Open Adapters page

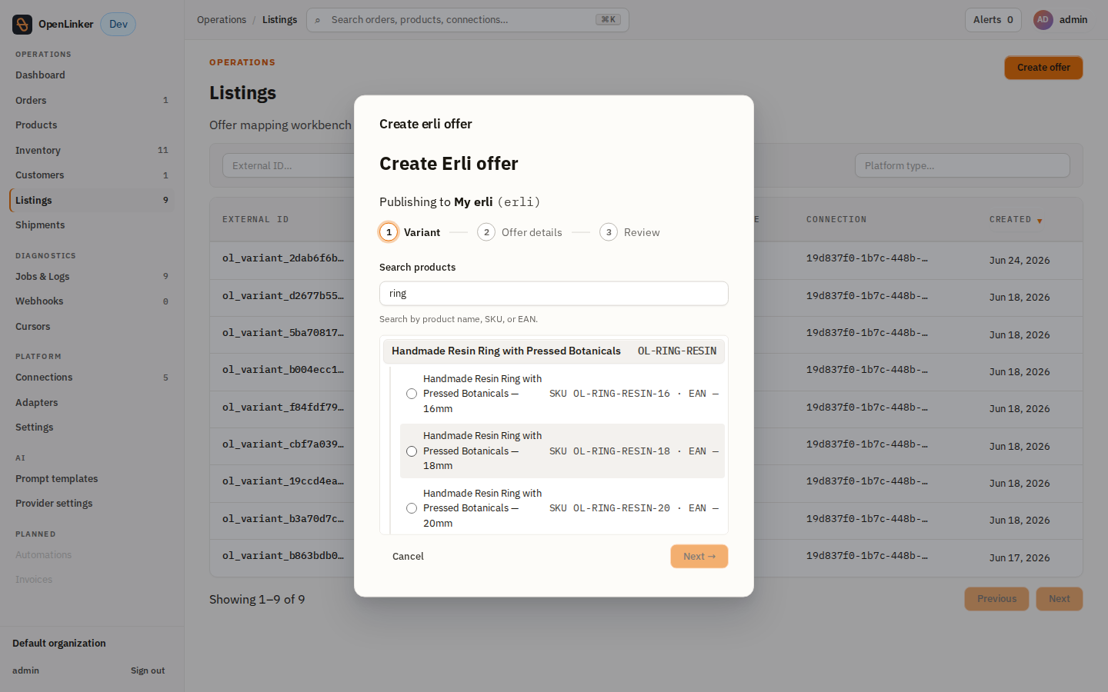point(92,403)
